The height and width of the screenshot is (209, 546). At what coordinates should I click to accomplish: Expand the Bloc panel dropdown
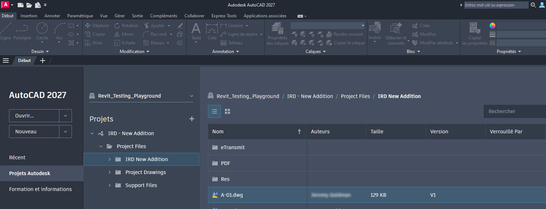click(x=413, y=52)
